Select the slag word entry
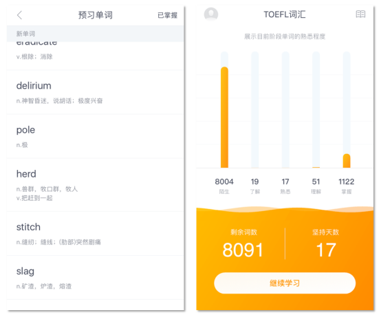Image resolution: width=381 pixels, height=317 pixels. tap(95, 277)
